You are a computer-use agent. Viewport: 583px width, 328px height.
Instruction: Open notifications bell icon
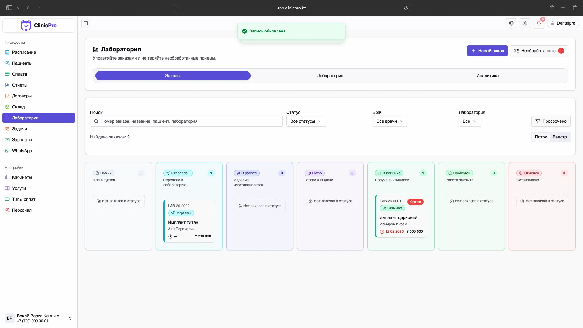point(539,23)
